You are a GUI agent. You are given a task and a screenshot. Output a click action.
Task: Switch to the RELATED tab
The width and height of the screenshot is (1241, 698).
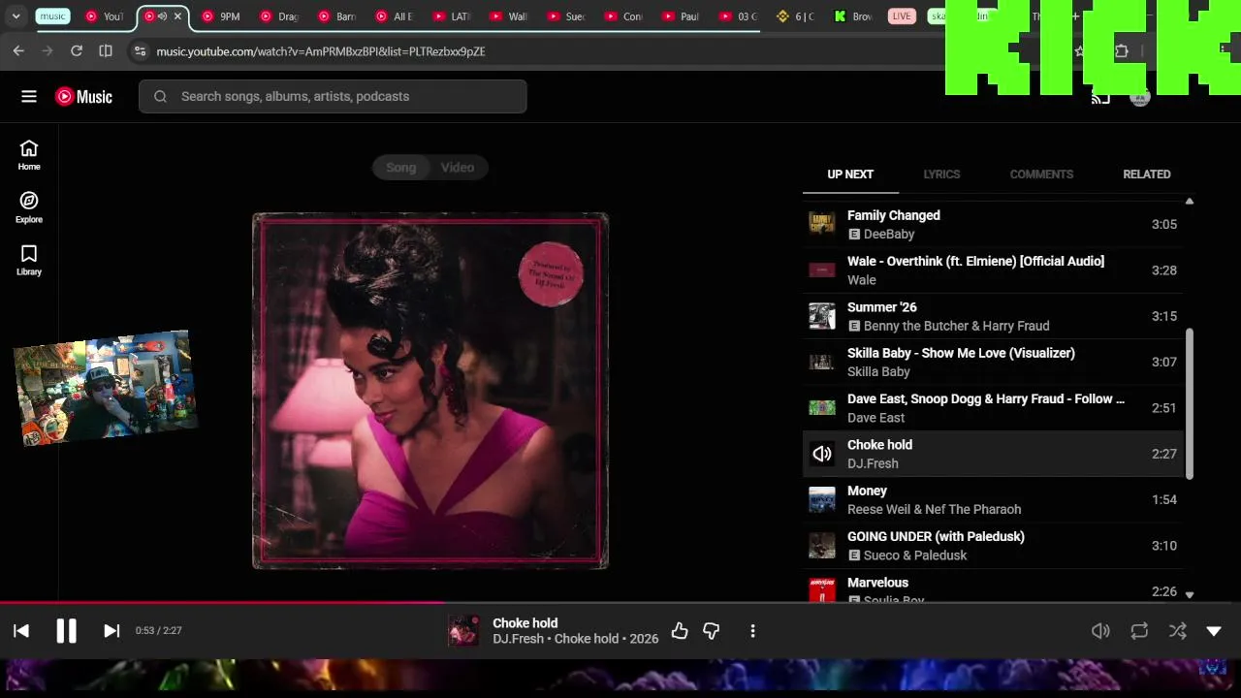pyautogui.click(x=1147, y=174)
